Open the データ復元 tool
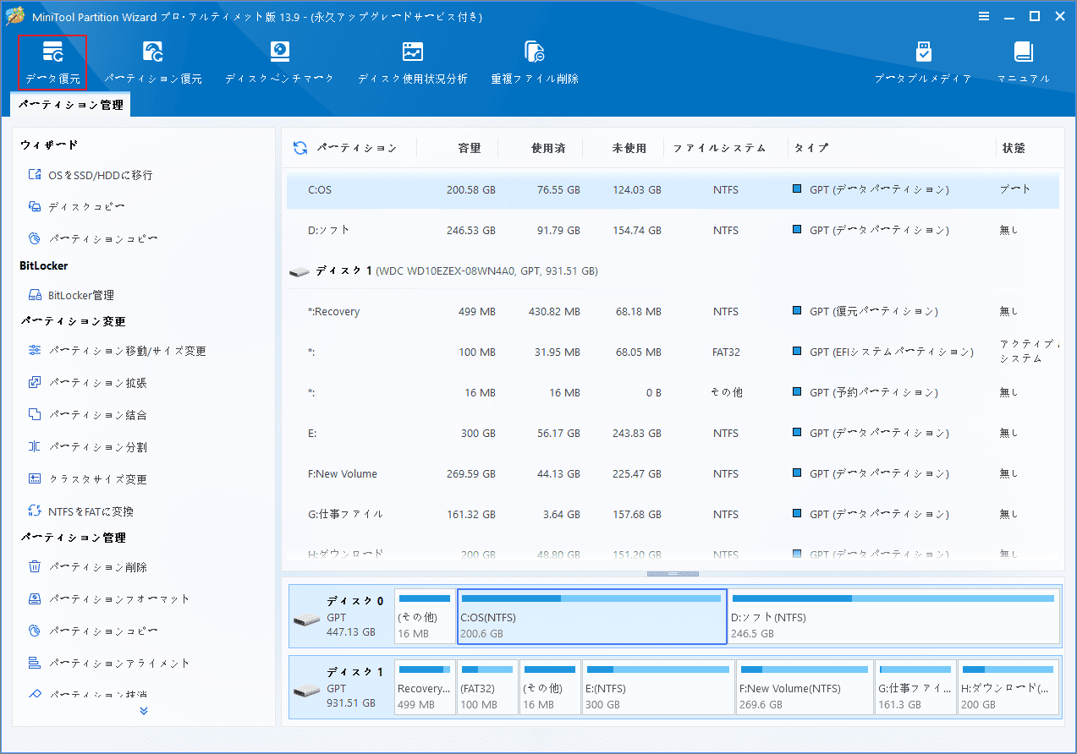Viewport: 1077px width, 754px height. coord(52,63)
